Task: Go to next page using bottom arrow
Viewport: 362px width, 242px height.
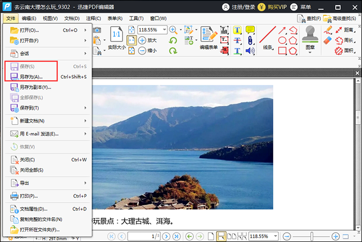Action: [x=167, y=236]
